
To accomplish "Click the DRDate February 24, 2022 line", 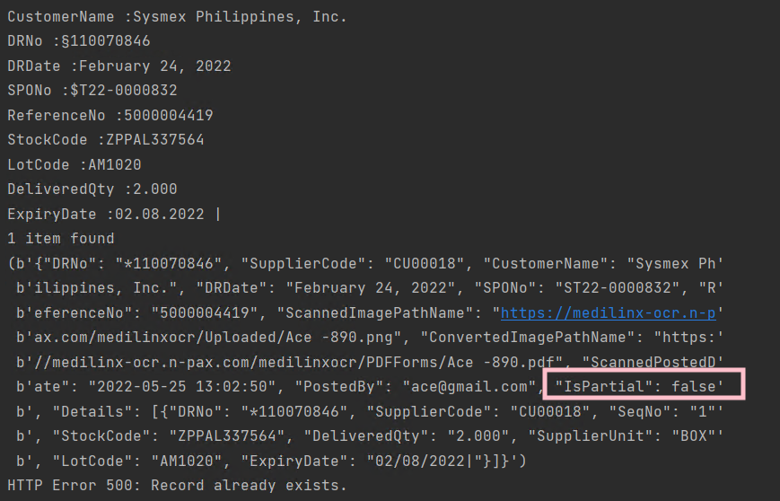I will [118, 66].
